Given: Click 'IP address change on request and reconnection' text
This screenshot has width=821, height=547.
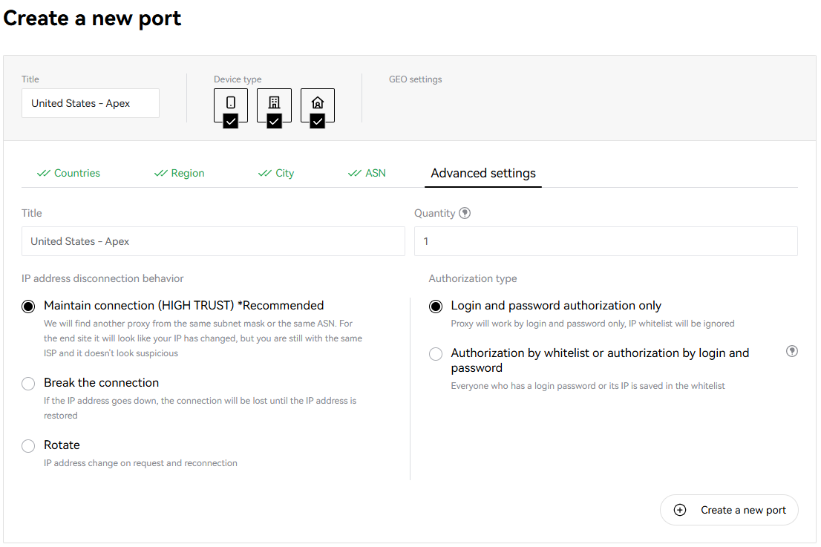Looking at the screenshot, I should [140, 463].
